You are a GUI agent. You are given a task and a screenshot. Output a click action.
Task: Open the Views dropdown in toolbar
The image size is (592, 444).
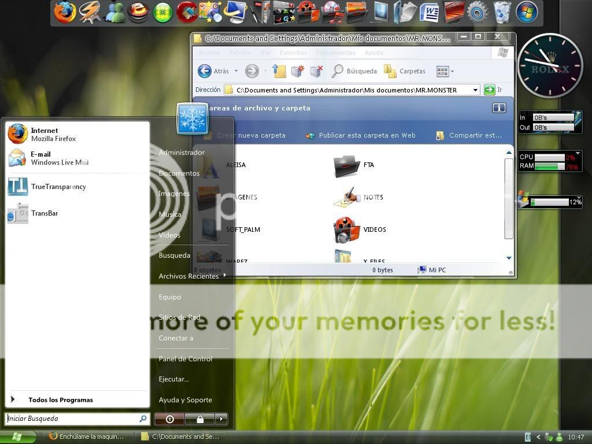(444, 71)
